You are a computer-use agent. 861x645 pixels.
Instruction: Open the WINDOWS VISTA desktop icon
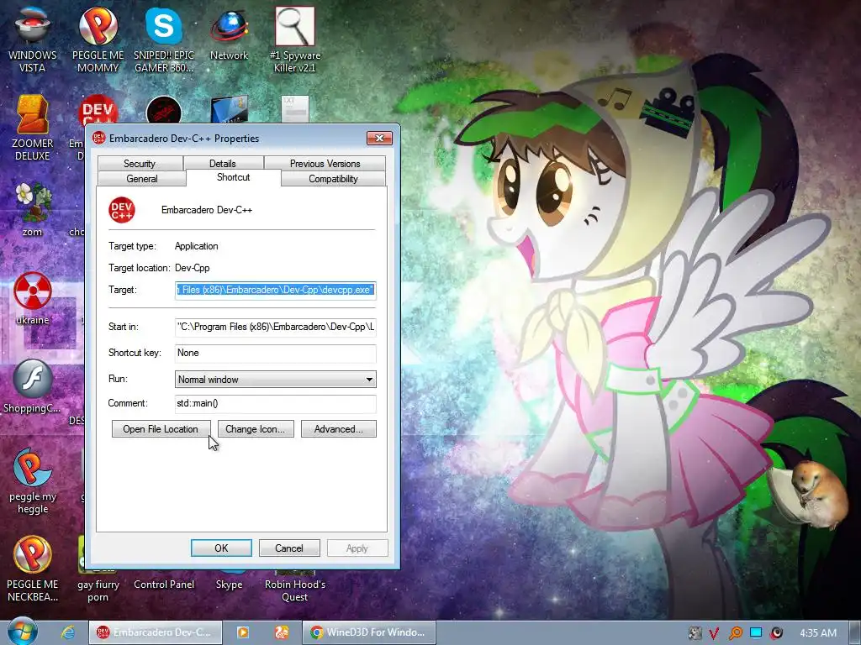(33, 39)
